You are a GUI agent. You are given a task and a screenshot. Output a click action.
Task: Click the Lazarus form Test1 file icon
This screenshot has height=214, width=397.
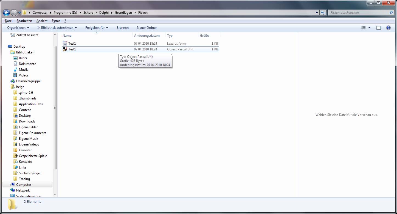65,43
